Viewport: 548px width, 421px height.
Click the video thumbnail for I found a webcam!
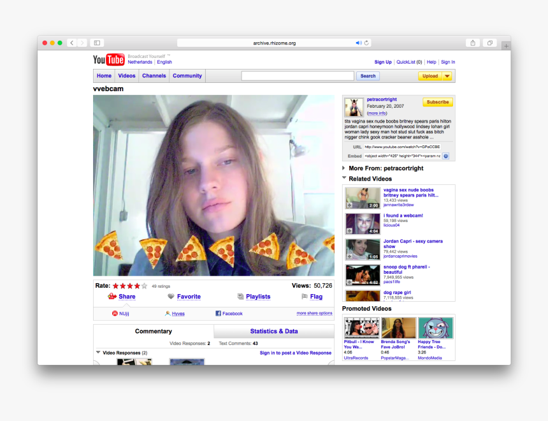click(x=362, y=223)
